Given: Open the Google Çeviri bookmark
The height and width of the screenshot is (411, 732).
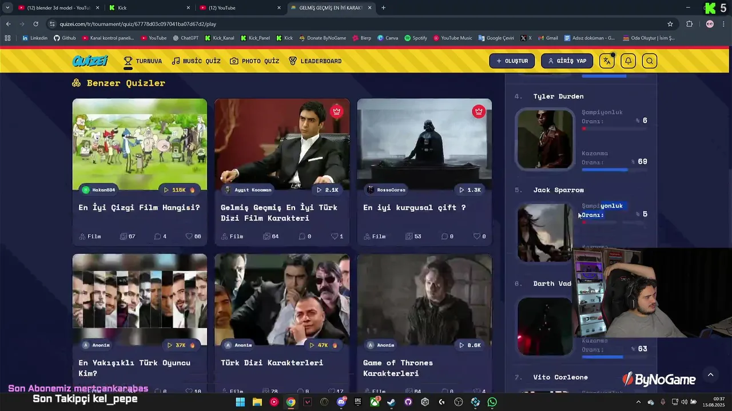Looking at the screenshot, I should click(496, 38).
